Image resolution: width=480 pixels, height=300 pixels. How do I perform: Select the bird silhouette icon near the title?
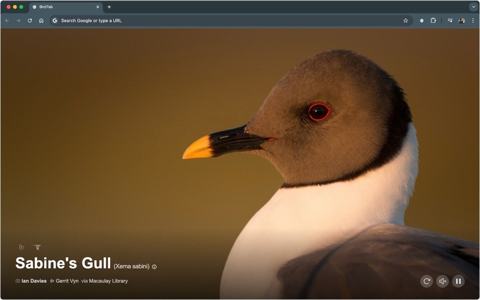click(37, 247)
